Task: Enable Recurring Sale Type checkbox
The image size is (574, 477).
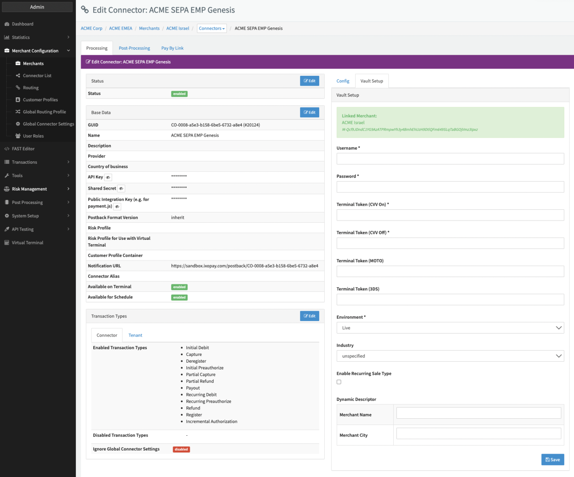Action: [x=339, y=382]
